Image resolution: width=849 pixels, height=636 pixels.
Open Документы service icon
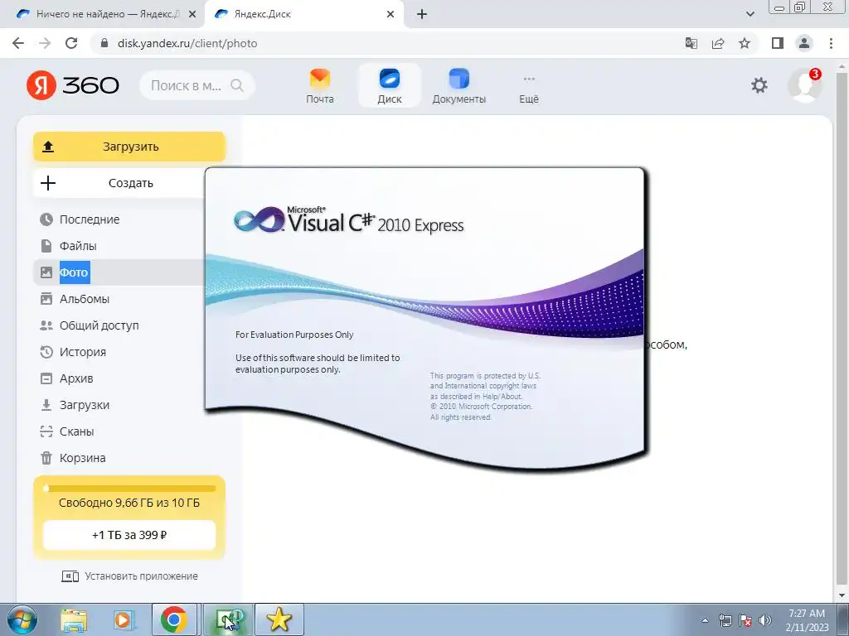(458, 86)
